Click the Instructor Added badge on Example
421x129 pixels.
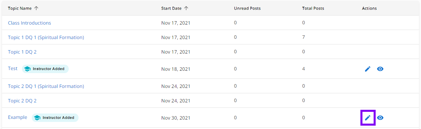coord(55,118)
